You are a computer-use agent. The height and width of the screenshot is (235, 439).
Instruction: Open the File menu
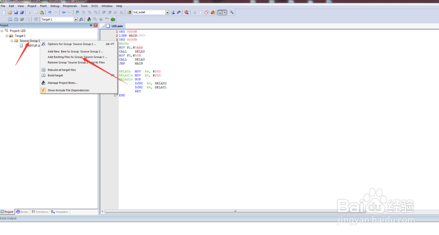[3, 6]
